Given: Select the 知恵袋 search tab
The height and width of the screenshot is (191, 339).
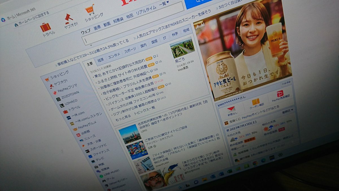Looking at the screenshot, I should click(x=118, y=20).
